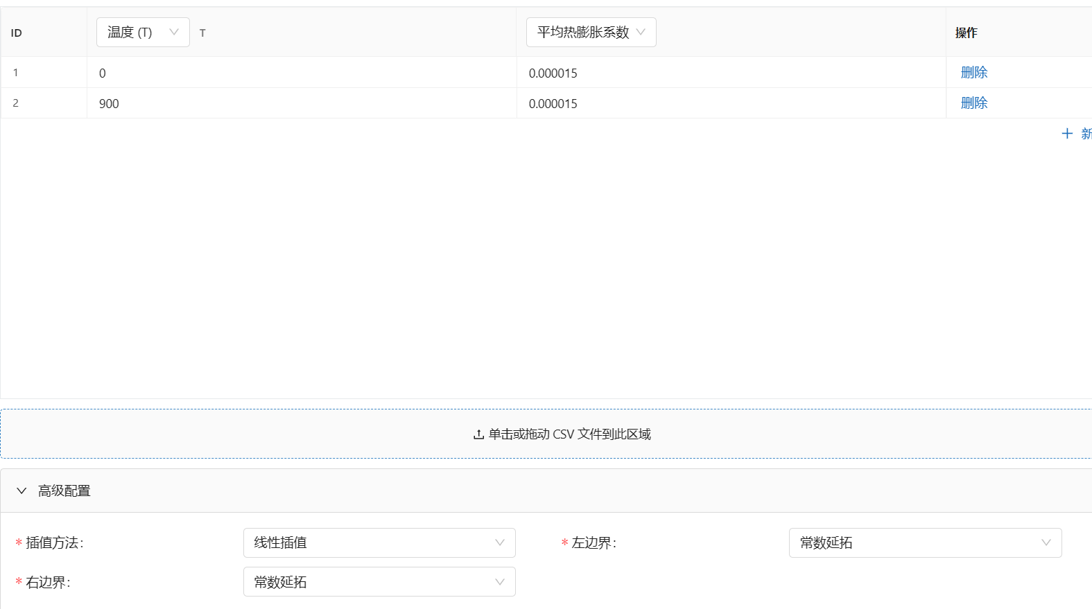Click temperature cell with value 0
The image size is (1092, 609).
(302, 73)
